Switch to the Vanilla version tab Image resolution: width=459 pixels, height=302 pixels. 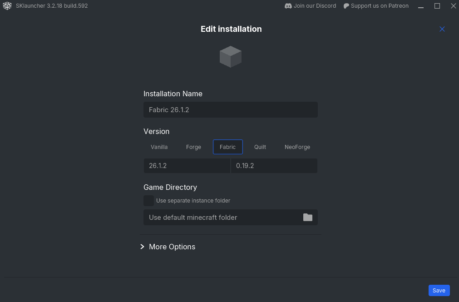coord(159,147)
